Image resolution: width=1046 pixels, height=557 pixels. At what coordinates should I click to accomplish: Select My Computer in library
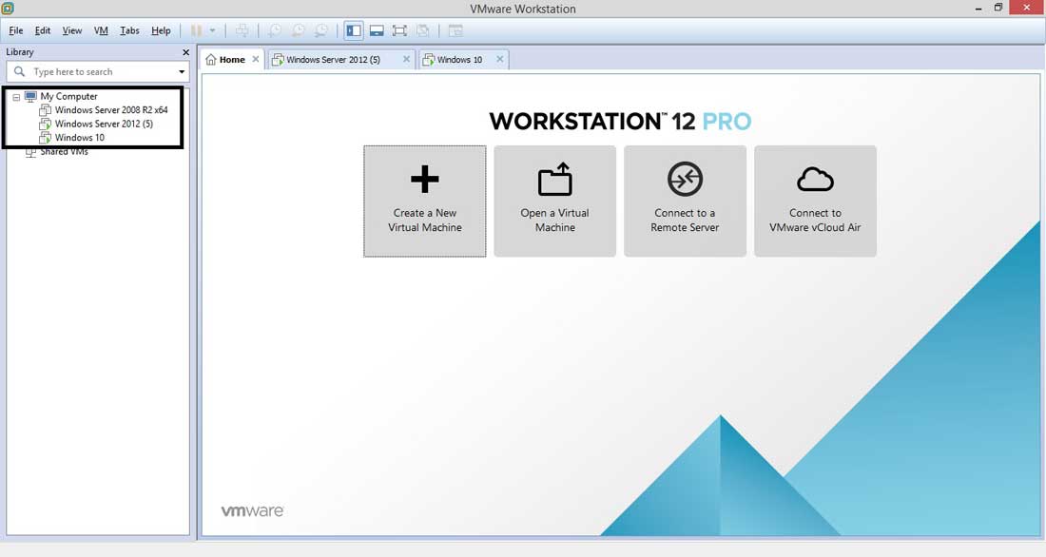pos(68,97)
